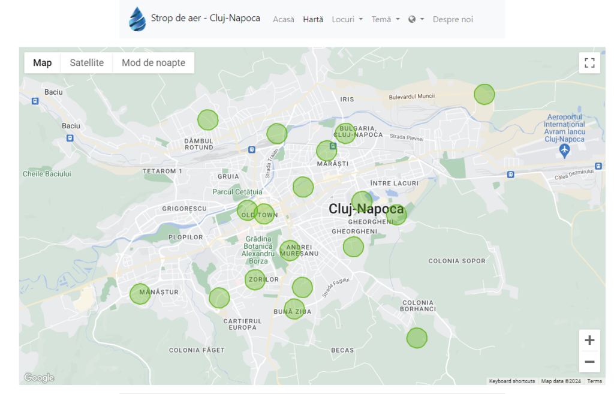This screenshot has width=614, height=394.
Task: Click sensor marker near Bulevardul Muncii
Action: 484,95
